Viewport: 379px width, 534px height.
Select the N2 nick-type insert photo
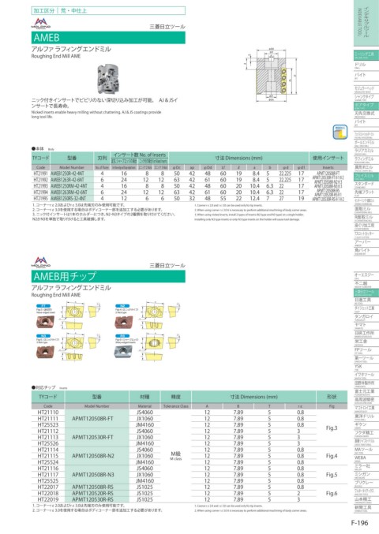click(124, 322)
